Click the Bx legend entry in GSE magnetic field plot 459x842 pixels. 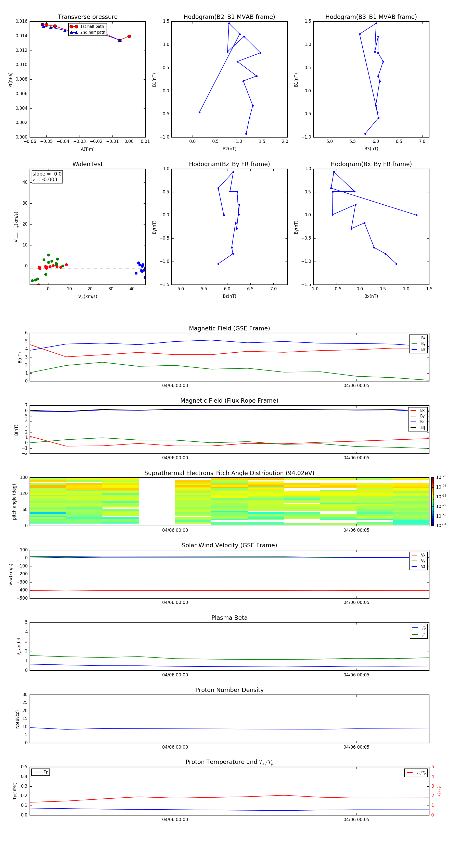pyautogui.click(x=418, y=338)
